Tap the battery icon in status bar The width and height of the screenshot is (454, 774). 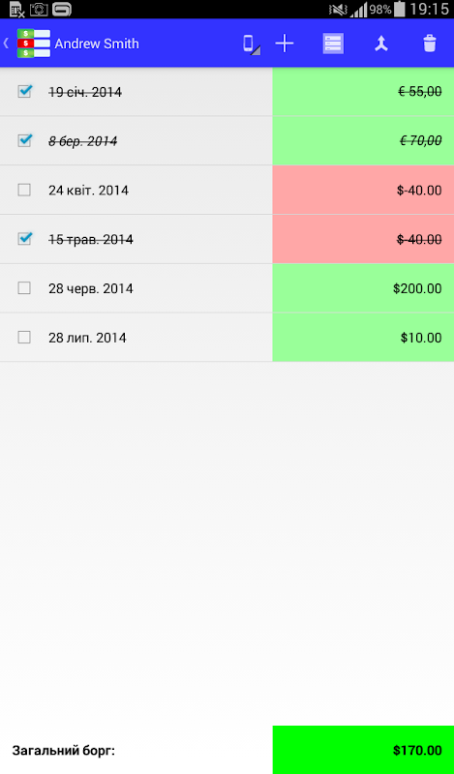click(400, 9)
